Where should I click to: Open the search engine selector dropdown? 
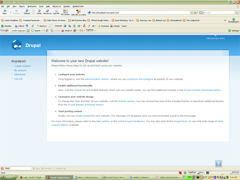click(202, 12)
